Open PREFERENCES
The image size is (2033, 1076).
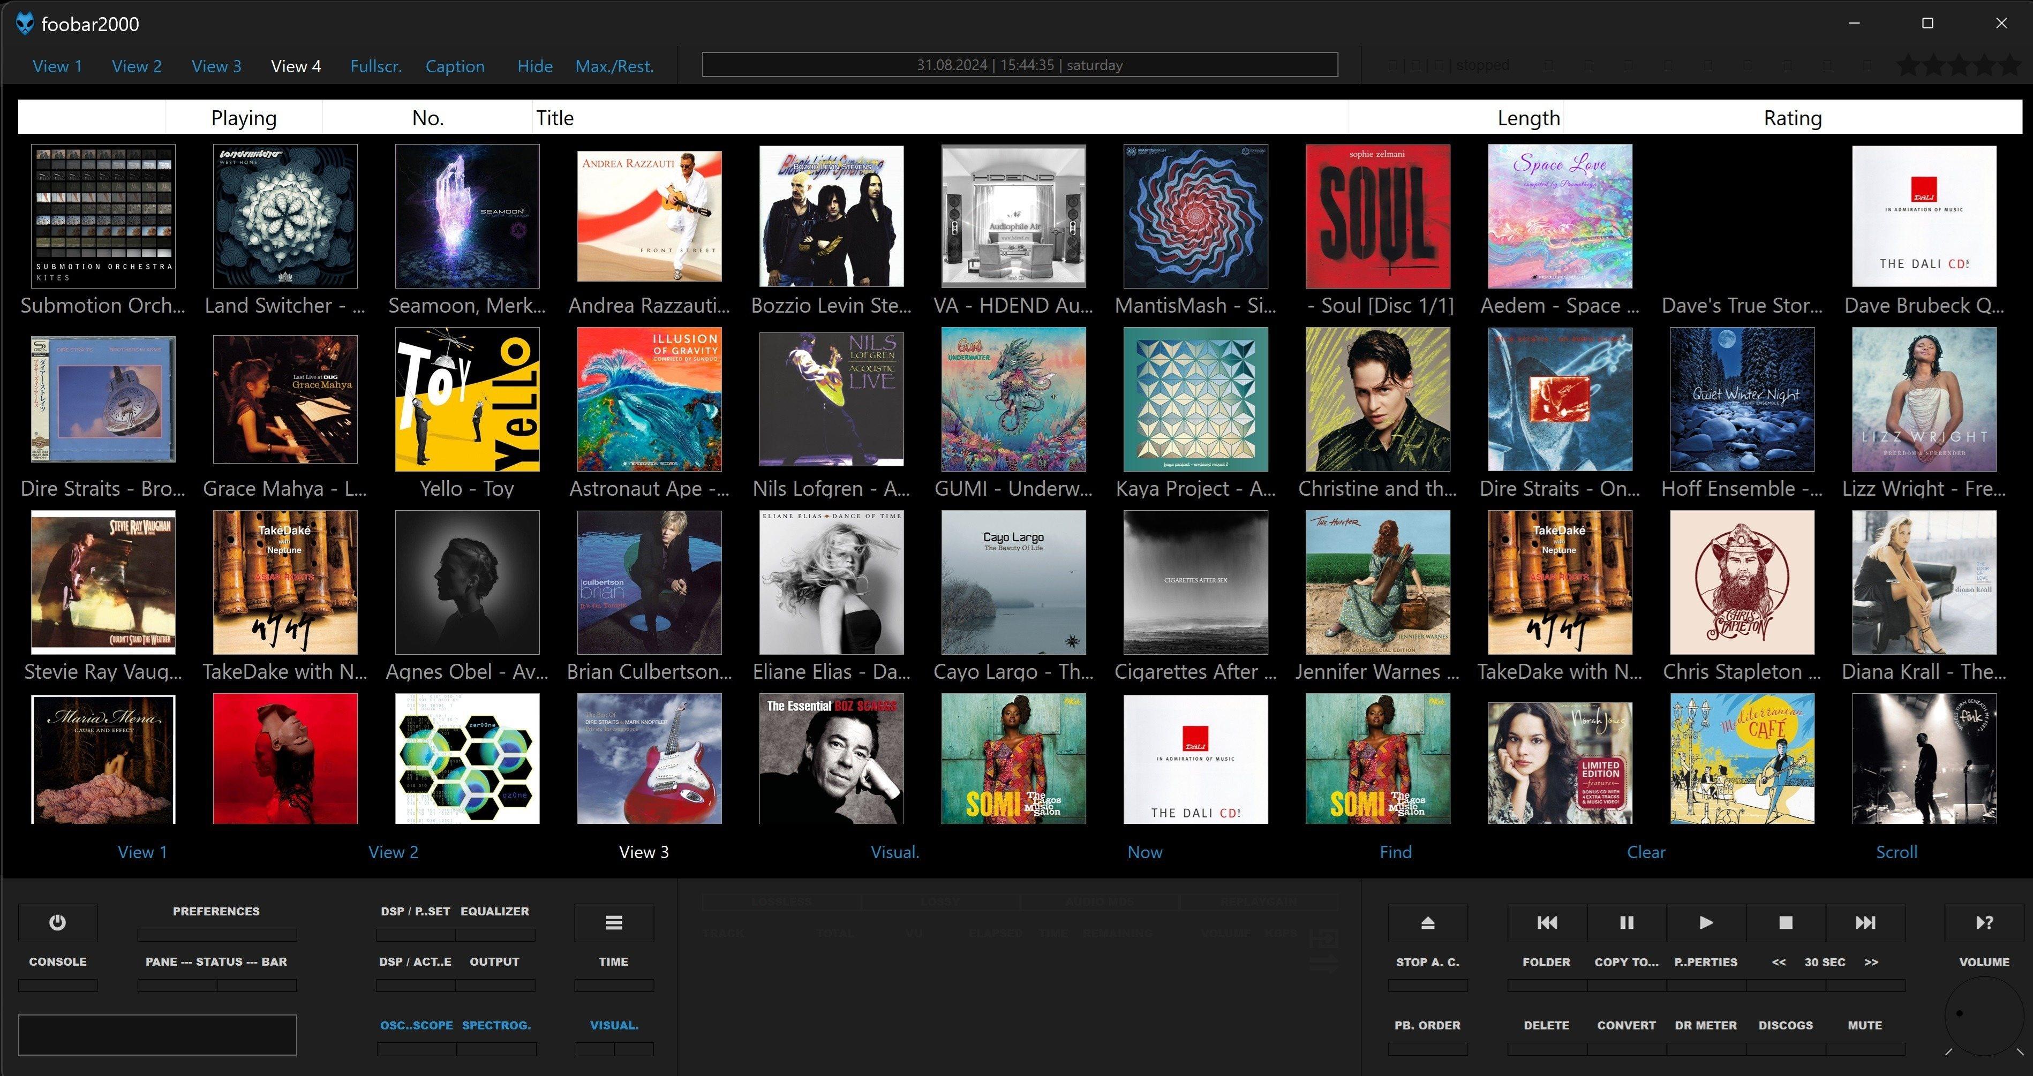(216, 911)
